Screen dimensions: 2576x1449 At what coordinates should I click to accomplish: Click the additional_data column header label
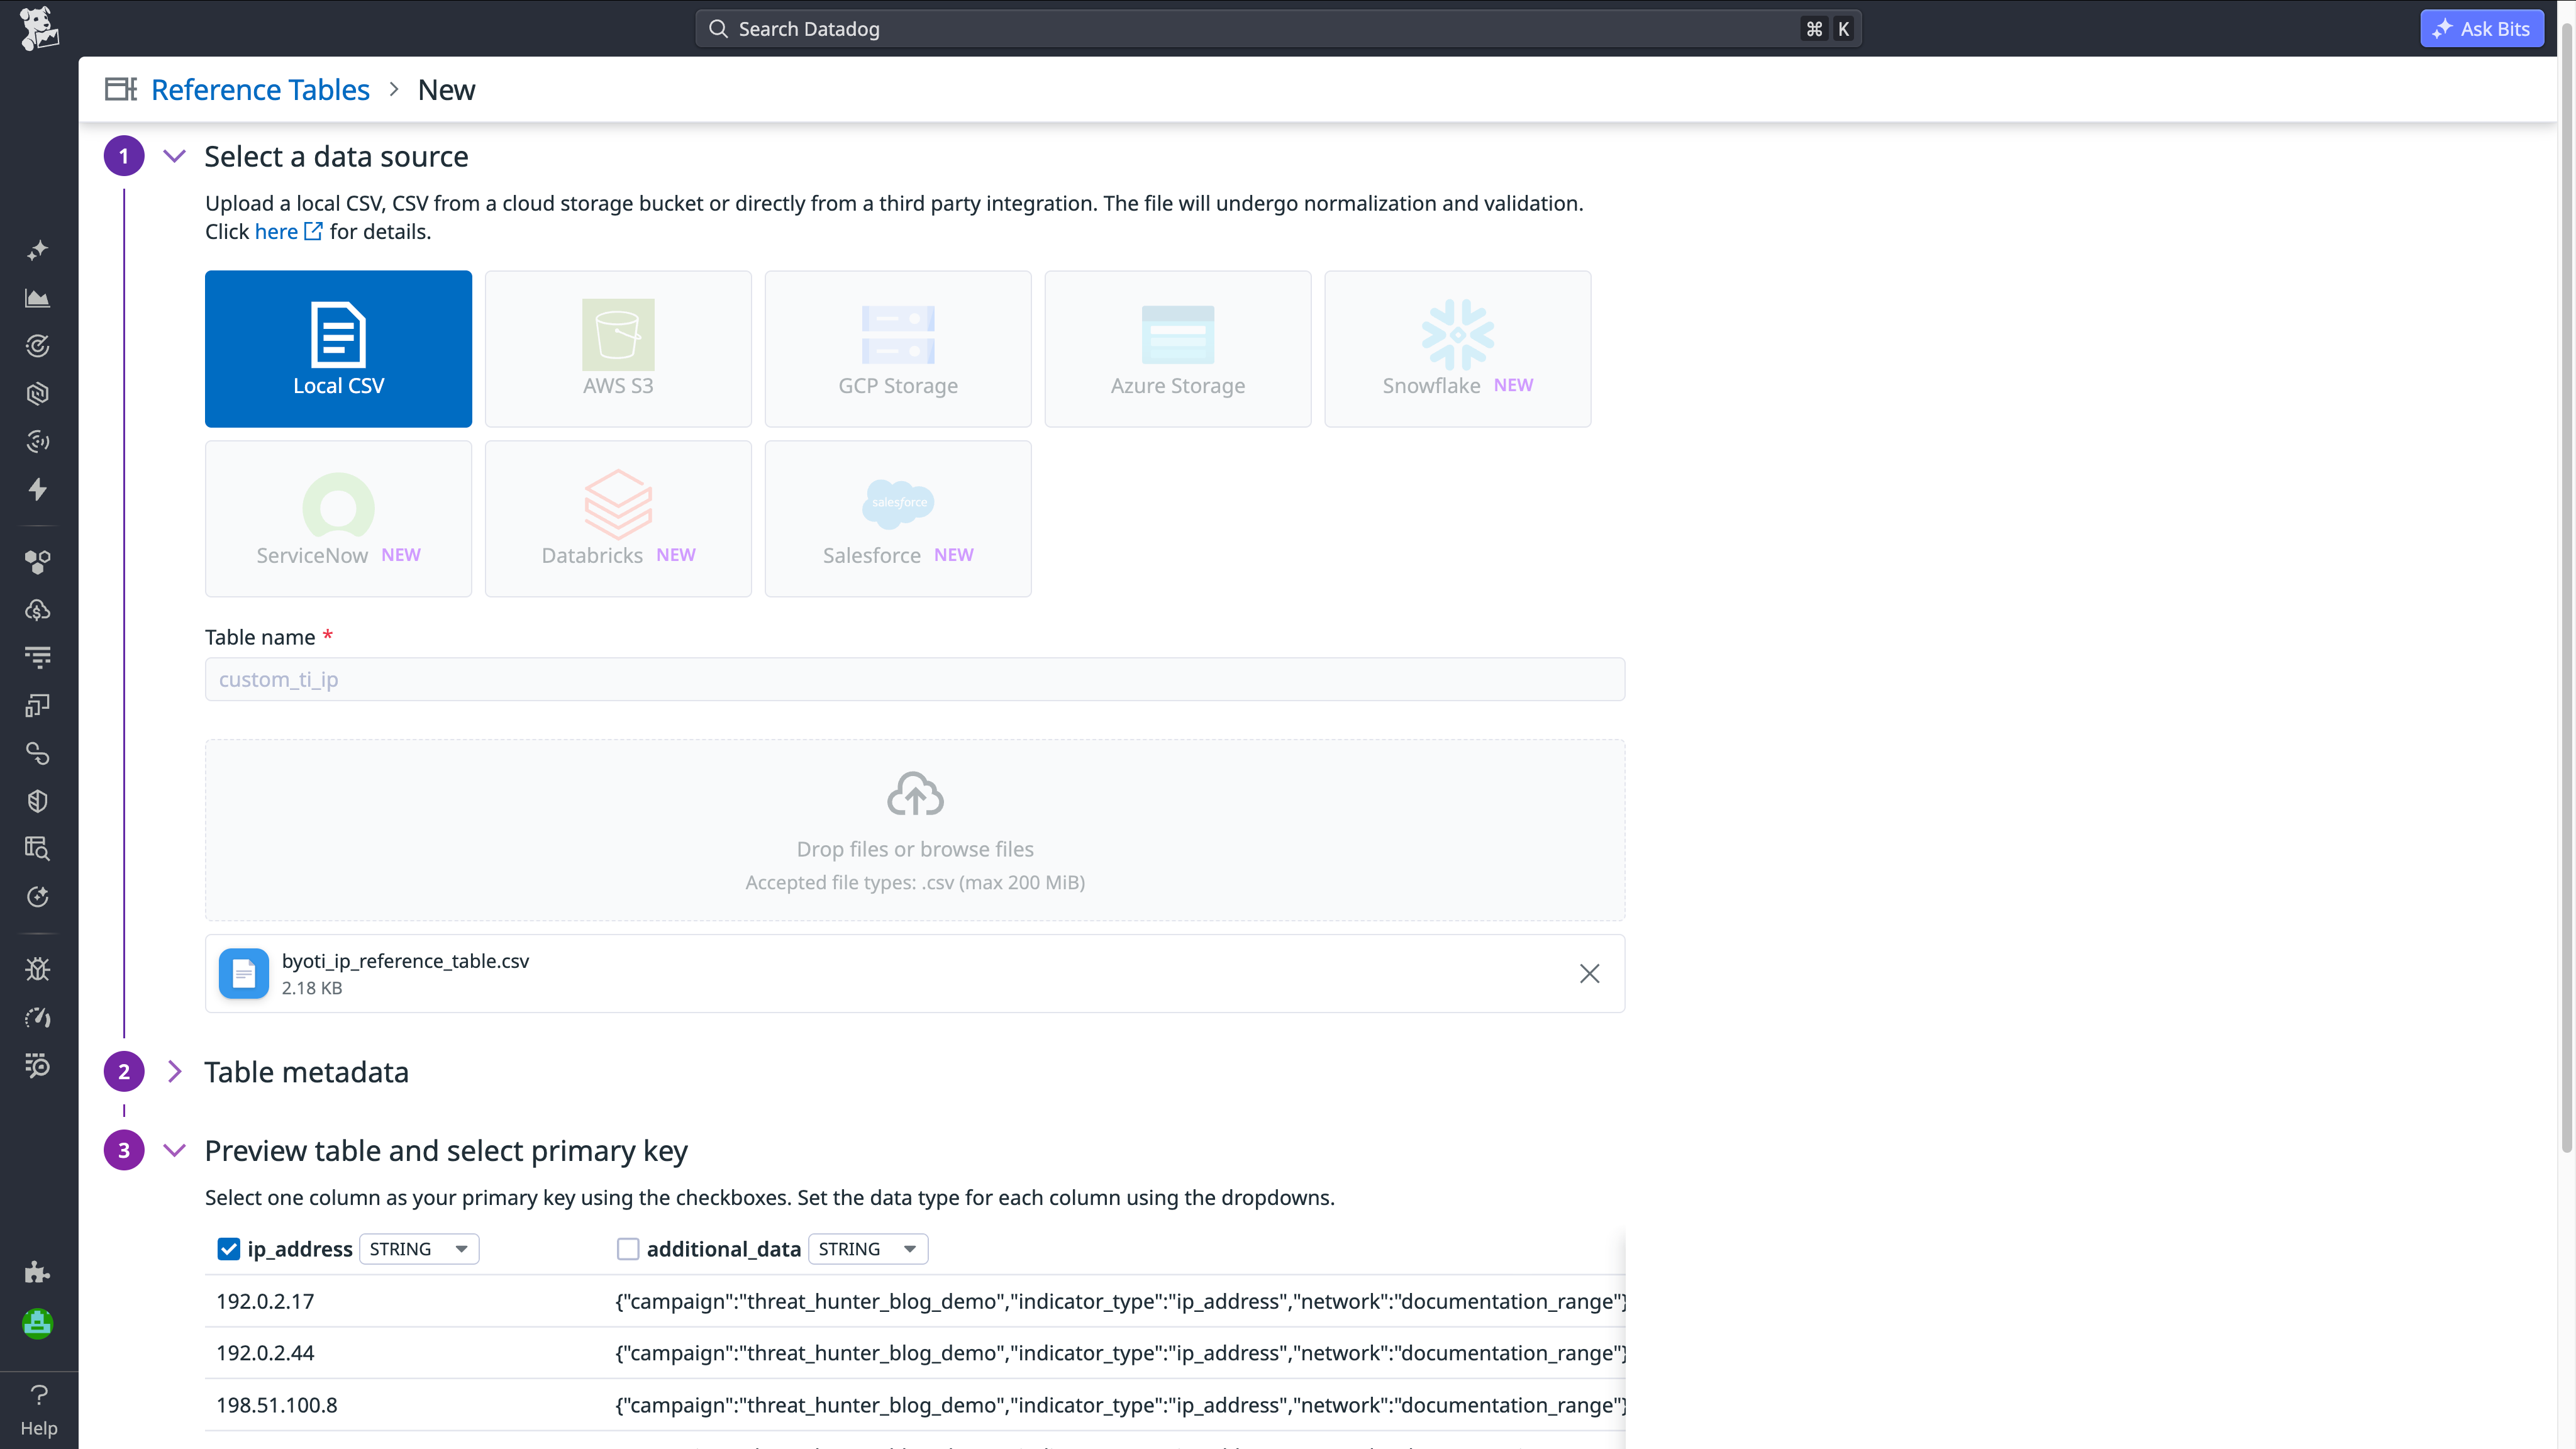click(x=724, y=1249)
